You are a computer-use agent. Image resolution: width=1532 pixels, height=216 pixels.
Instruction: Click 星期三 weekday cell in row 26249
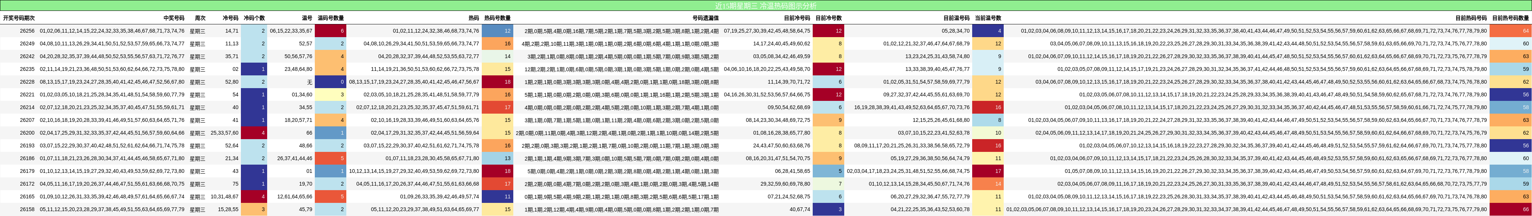click(197, 43)
